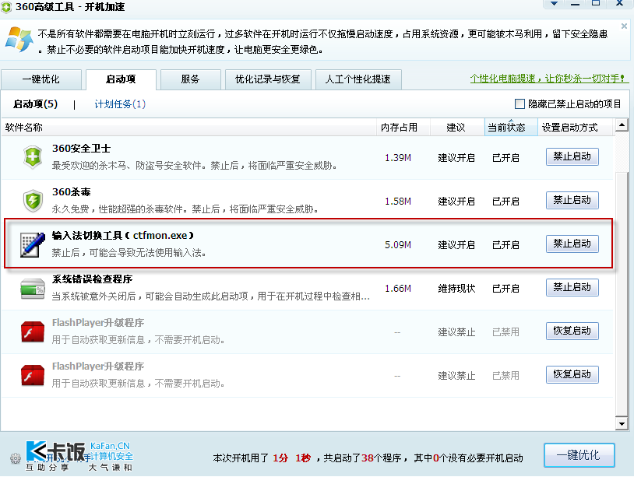The height and width of the screenshot is (477, 634).
Task: Click the scrollbar down arrow
Action: pos(622,423)
